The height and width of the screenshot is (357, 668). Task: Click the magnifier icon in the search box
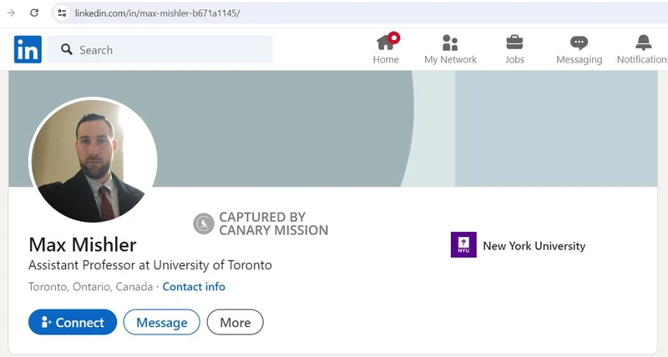pos(67,49)
